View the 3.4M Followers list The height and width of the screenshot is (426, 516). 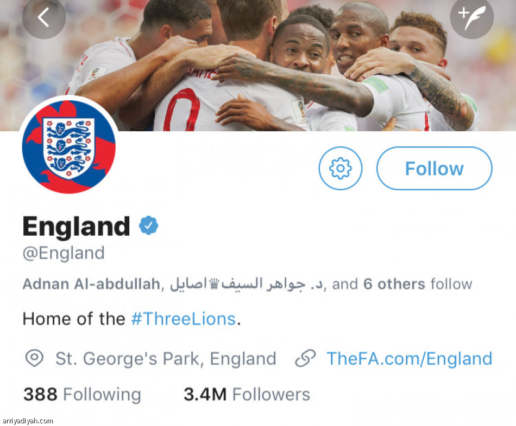(x=247, y=394)
